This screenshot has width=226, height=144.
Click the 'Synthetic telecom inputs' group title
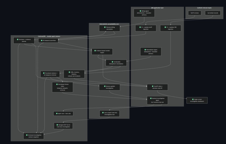point(204,8)
